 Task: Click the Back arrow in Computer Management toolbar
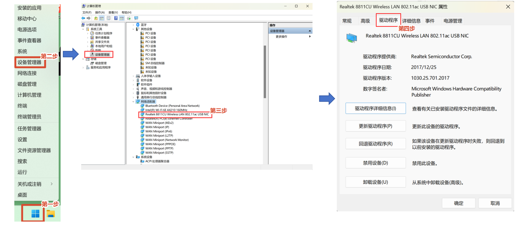(x=83, y=18)
